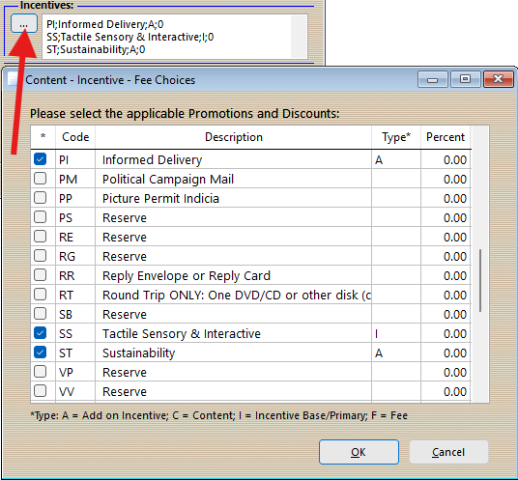The image size is (518, 480).
Task: Check the PM Political Campaign Mail checkbox
Action: click(x=40, y=179)
